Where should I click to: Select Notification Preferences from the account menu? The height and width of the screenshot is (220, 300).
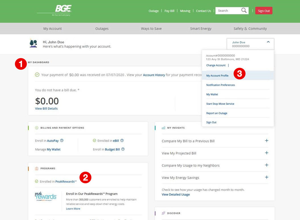pyautogui.click(x=221, y=85)
